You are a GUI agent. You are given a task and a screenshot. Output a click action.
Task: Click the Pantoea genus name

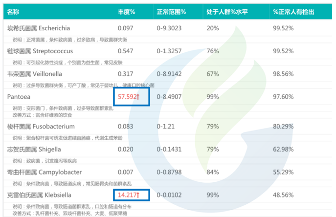point(20,97)
